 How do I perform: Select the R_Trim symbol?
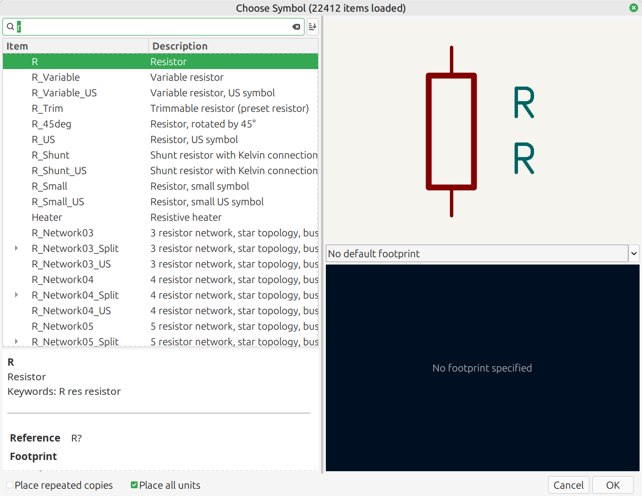tap(48, 108)
